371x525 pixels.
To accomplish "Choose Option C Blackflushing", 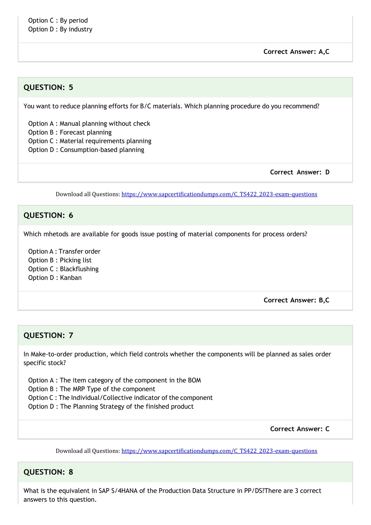I will coord(63,269).
